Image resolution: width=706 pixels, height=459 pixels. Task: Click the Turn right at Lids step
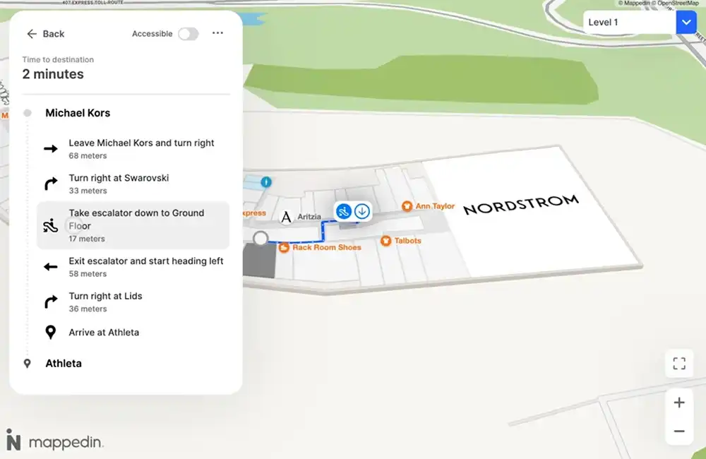click(105, 302)
